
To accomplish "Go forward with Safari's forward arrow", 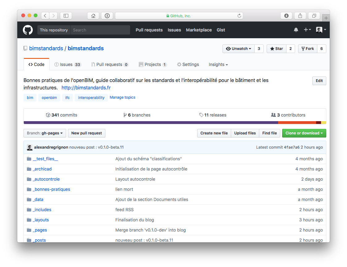I will tap(53, 16).
